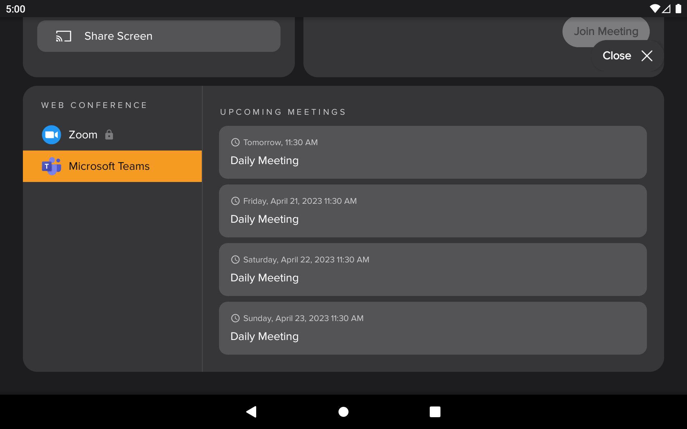This screenshot has width=687, height=429.
Task: Tap Android recent apps square button
Action: click(435, 412)
